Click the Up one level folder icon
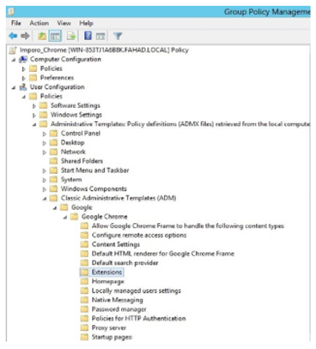This screenshot has height=349, width=316. click(x=41, y=36)
